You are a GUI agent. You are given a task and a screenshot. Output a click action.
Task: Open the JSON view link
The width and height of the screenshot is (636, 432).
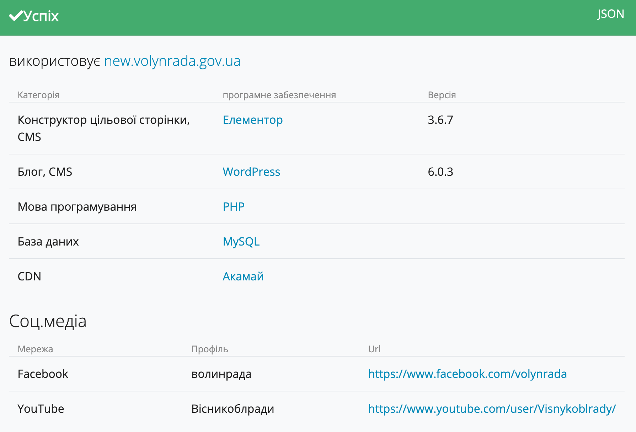pos(610,14)
